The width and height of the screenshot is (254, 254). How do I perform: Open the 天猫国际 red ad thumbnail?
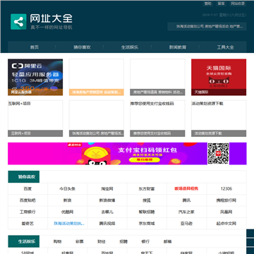[x=219, y=77]
